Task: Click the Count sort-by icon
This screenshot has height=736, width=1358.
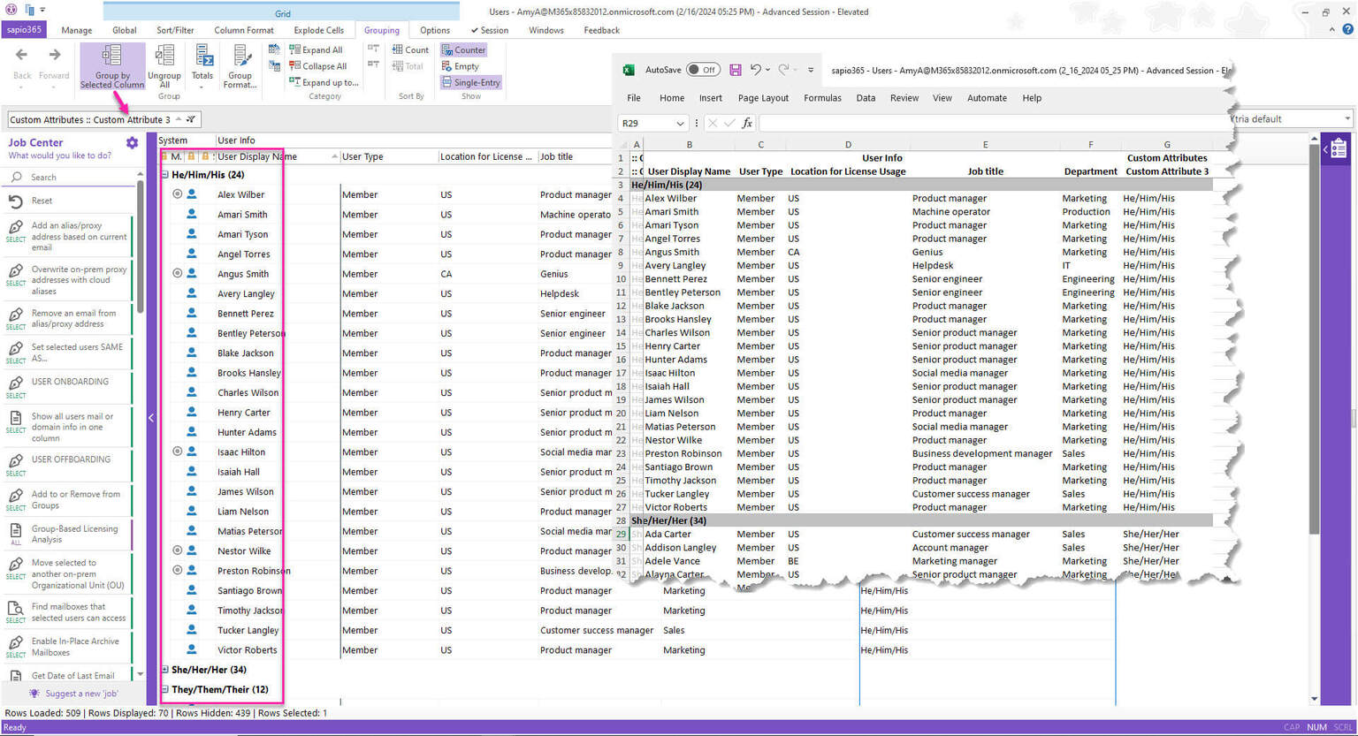Action: coord(398,49)
